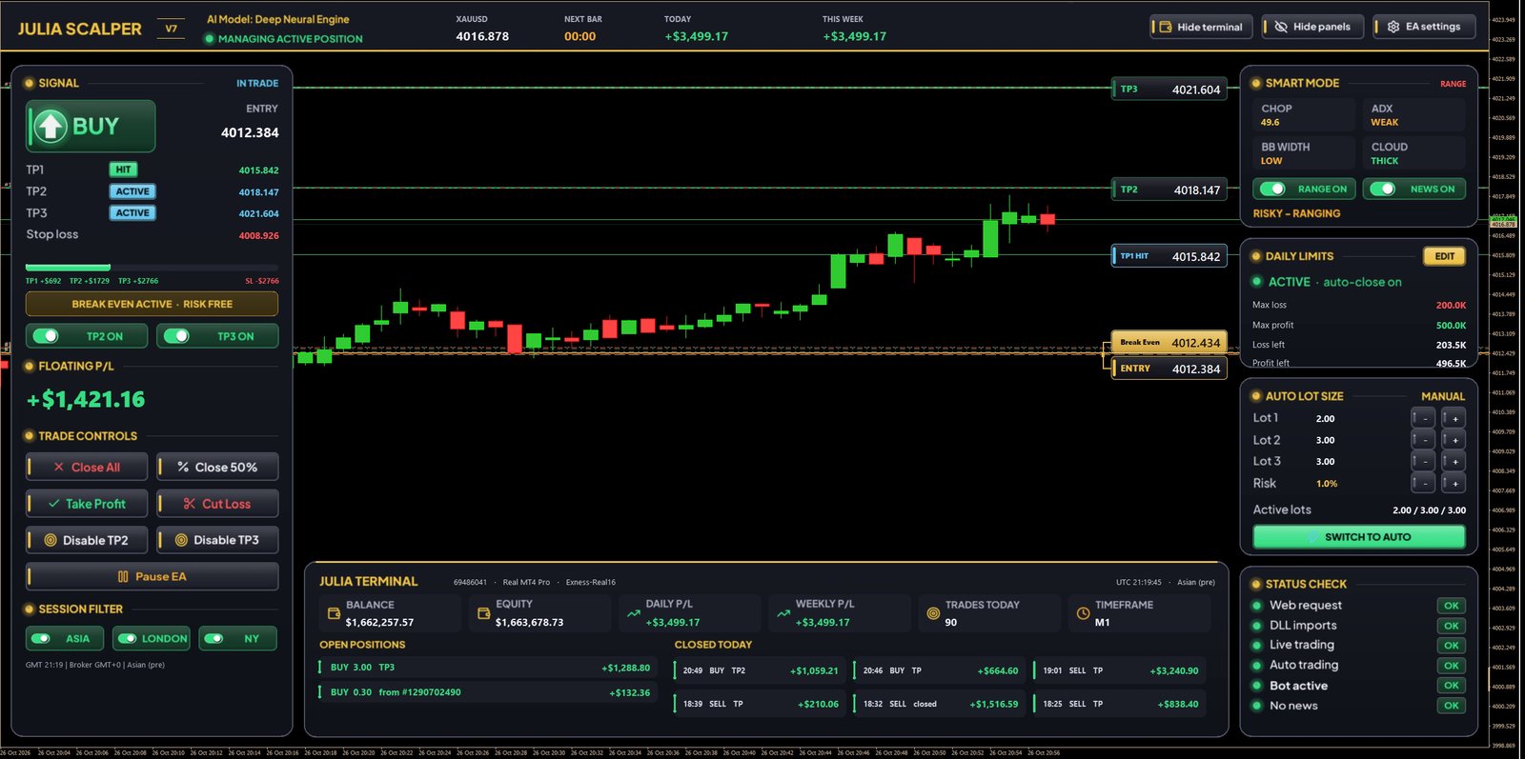Click closed trade 20:49 BUY TP2
Image resolution: width=1525 pixels, height=759 pixels.
pos(759,670)
